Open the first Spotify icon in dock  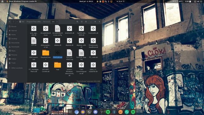click(x=108, y=112)
